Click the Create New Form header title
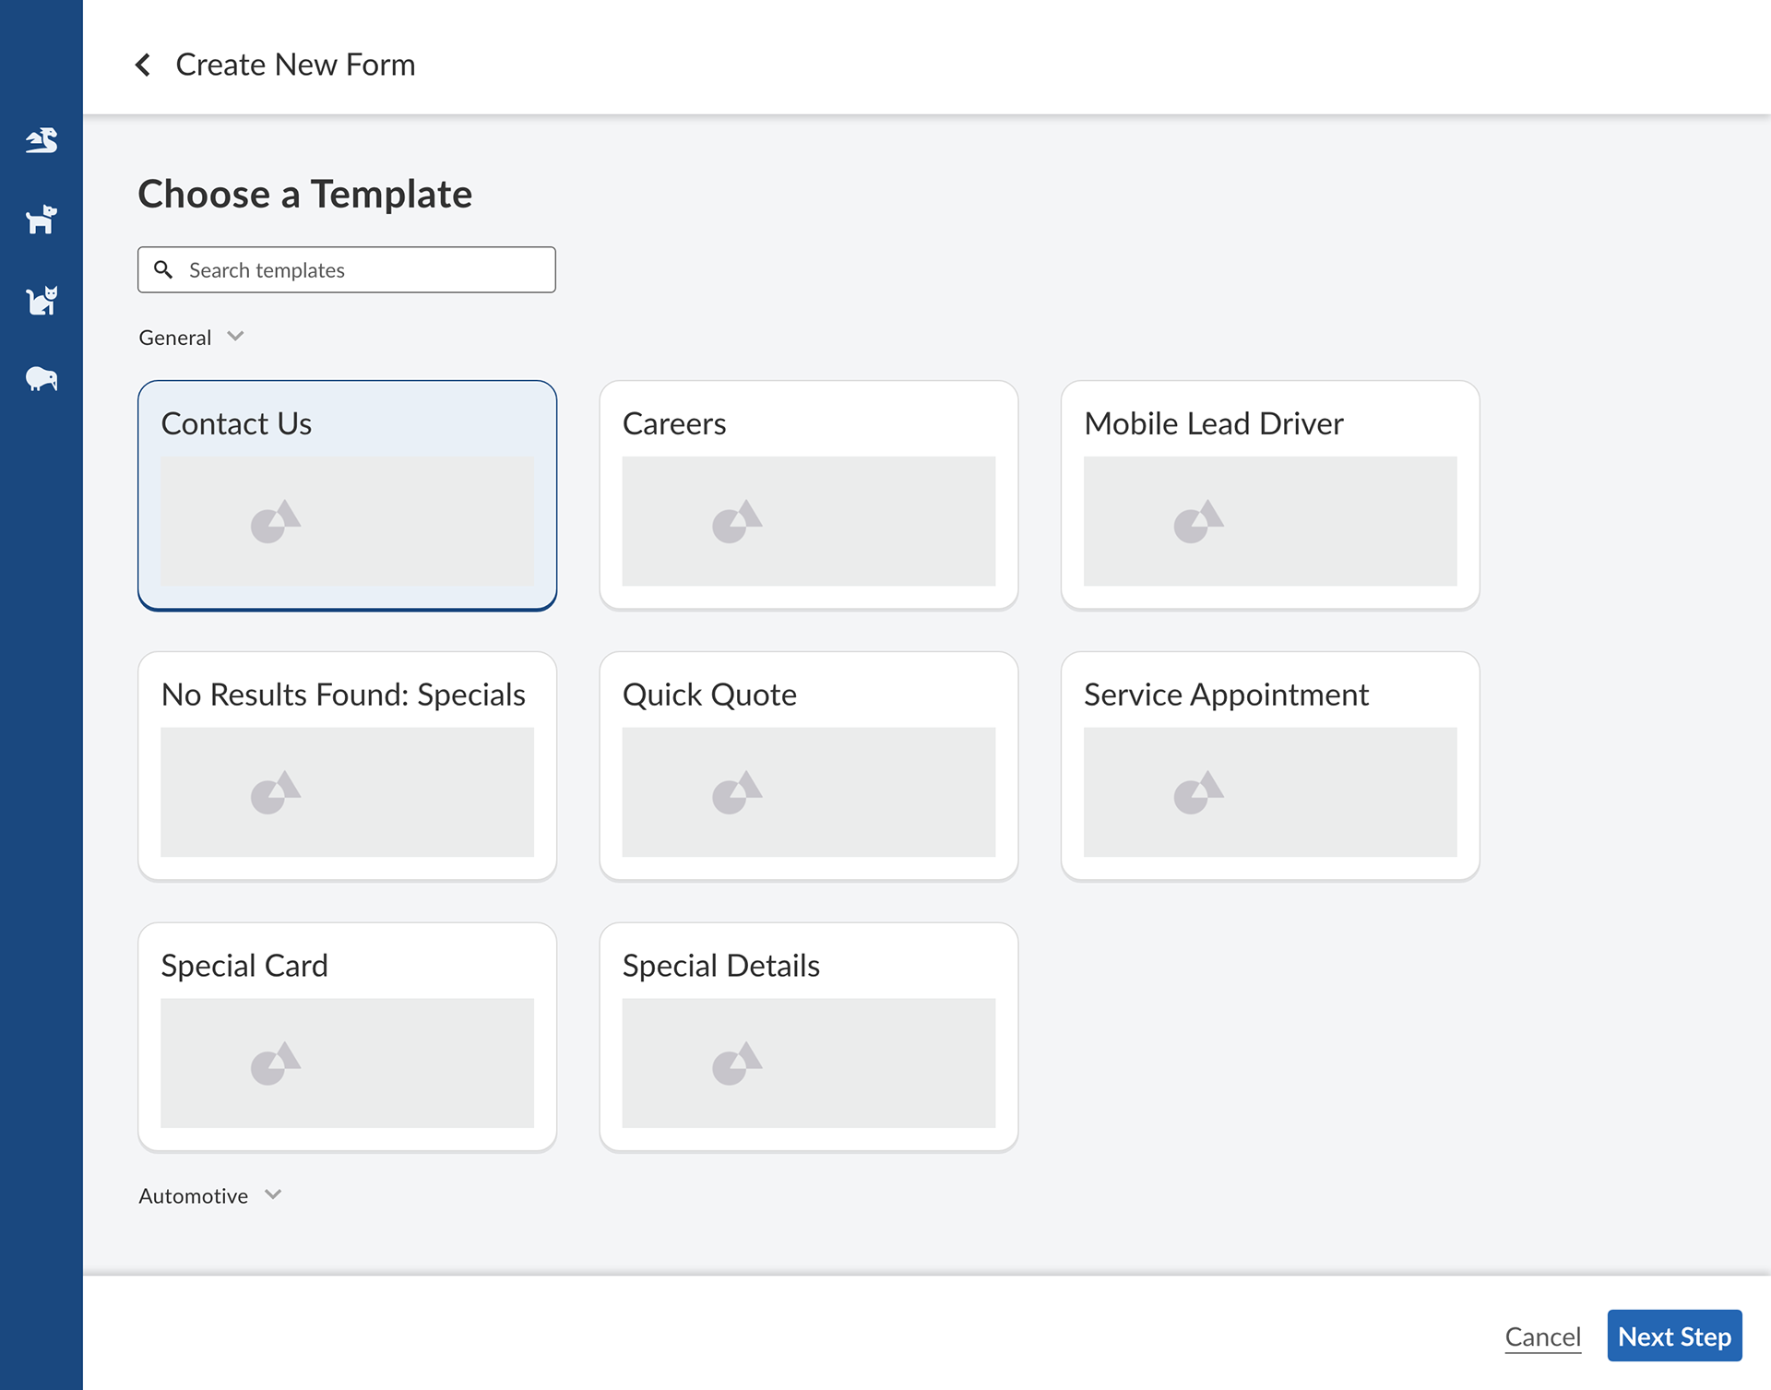 tap(295, 65)
